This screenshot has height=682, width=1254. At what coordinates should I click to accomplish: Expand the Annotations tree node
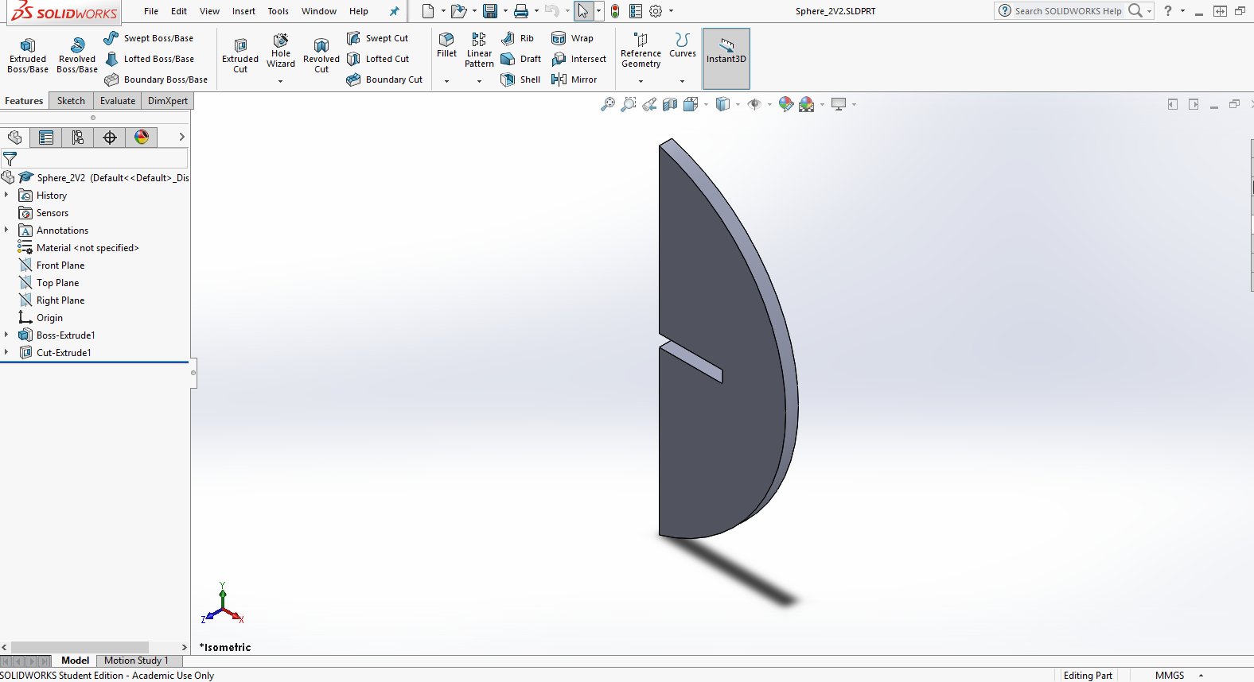(6, 230)
